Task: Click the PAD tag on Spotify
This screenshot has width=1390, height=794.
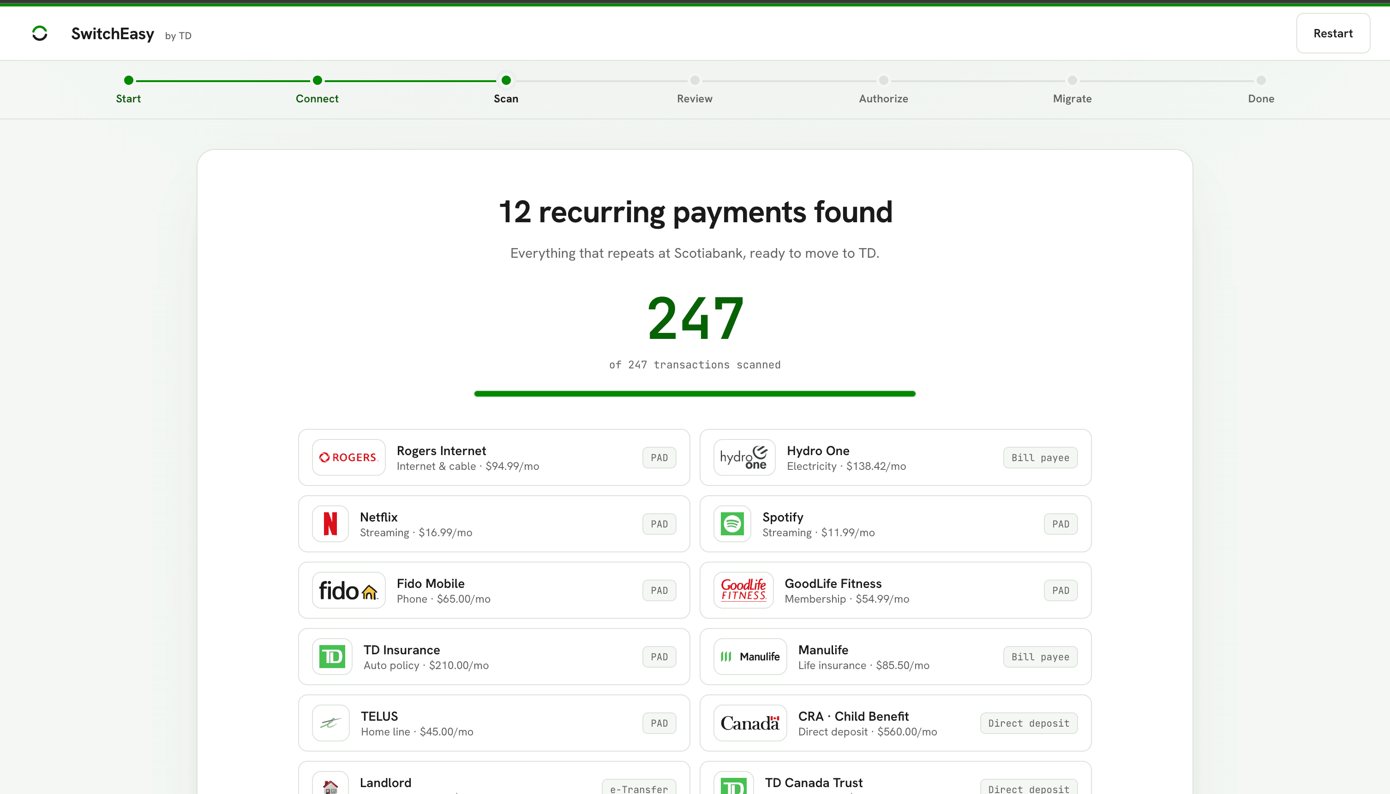Action: point(1060,525)
